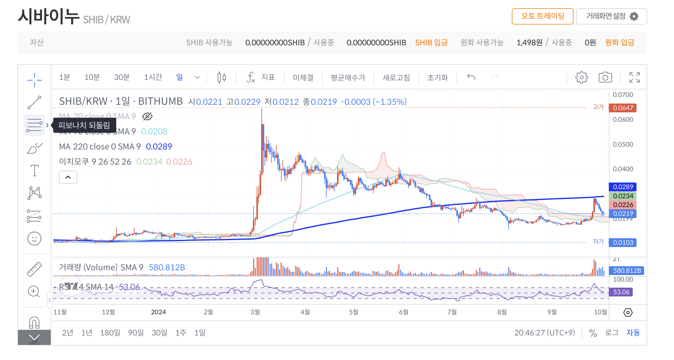Viewport: 674px width, 360px height.
Task: Select the ruler measure tool
Action: (34, 269)
